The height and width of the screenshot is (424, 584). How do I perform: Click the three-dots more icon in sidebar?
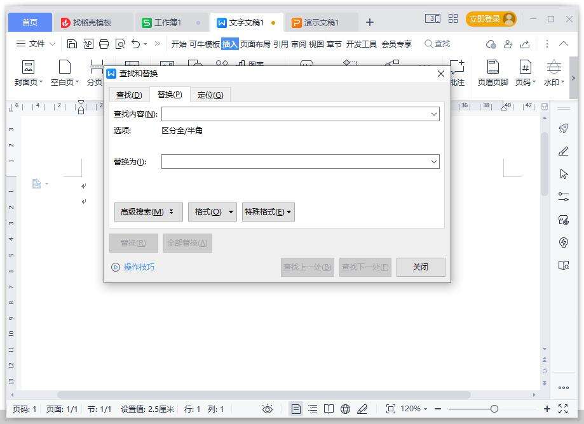tap(564, 388)
